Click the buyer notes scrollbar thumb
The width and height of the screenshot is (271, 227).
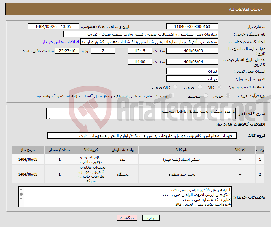[x=21, y=194]
